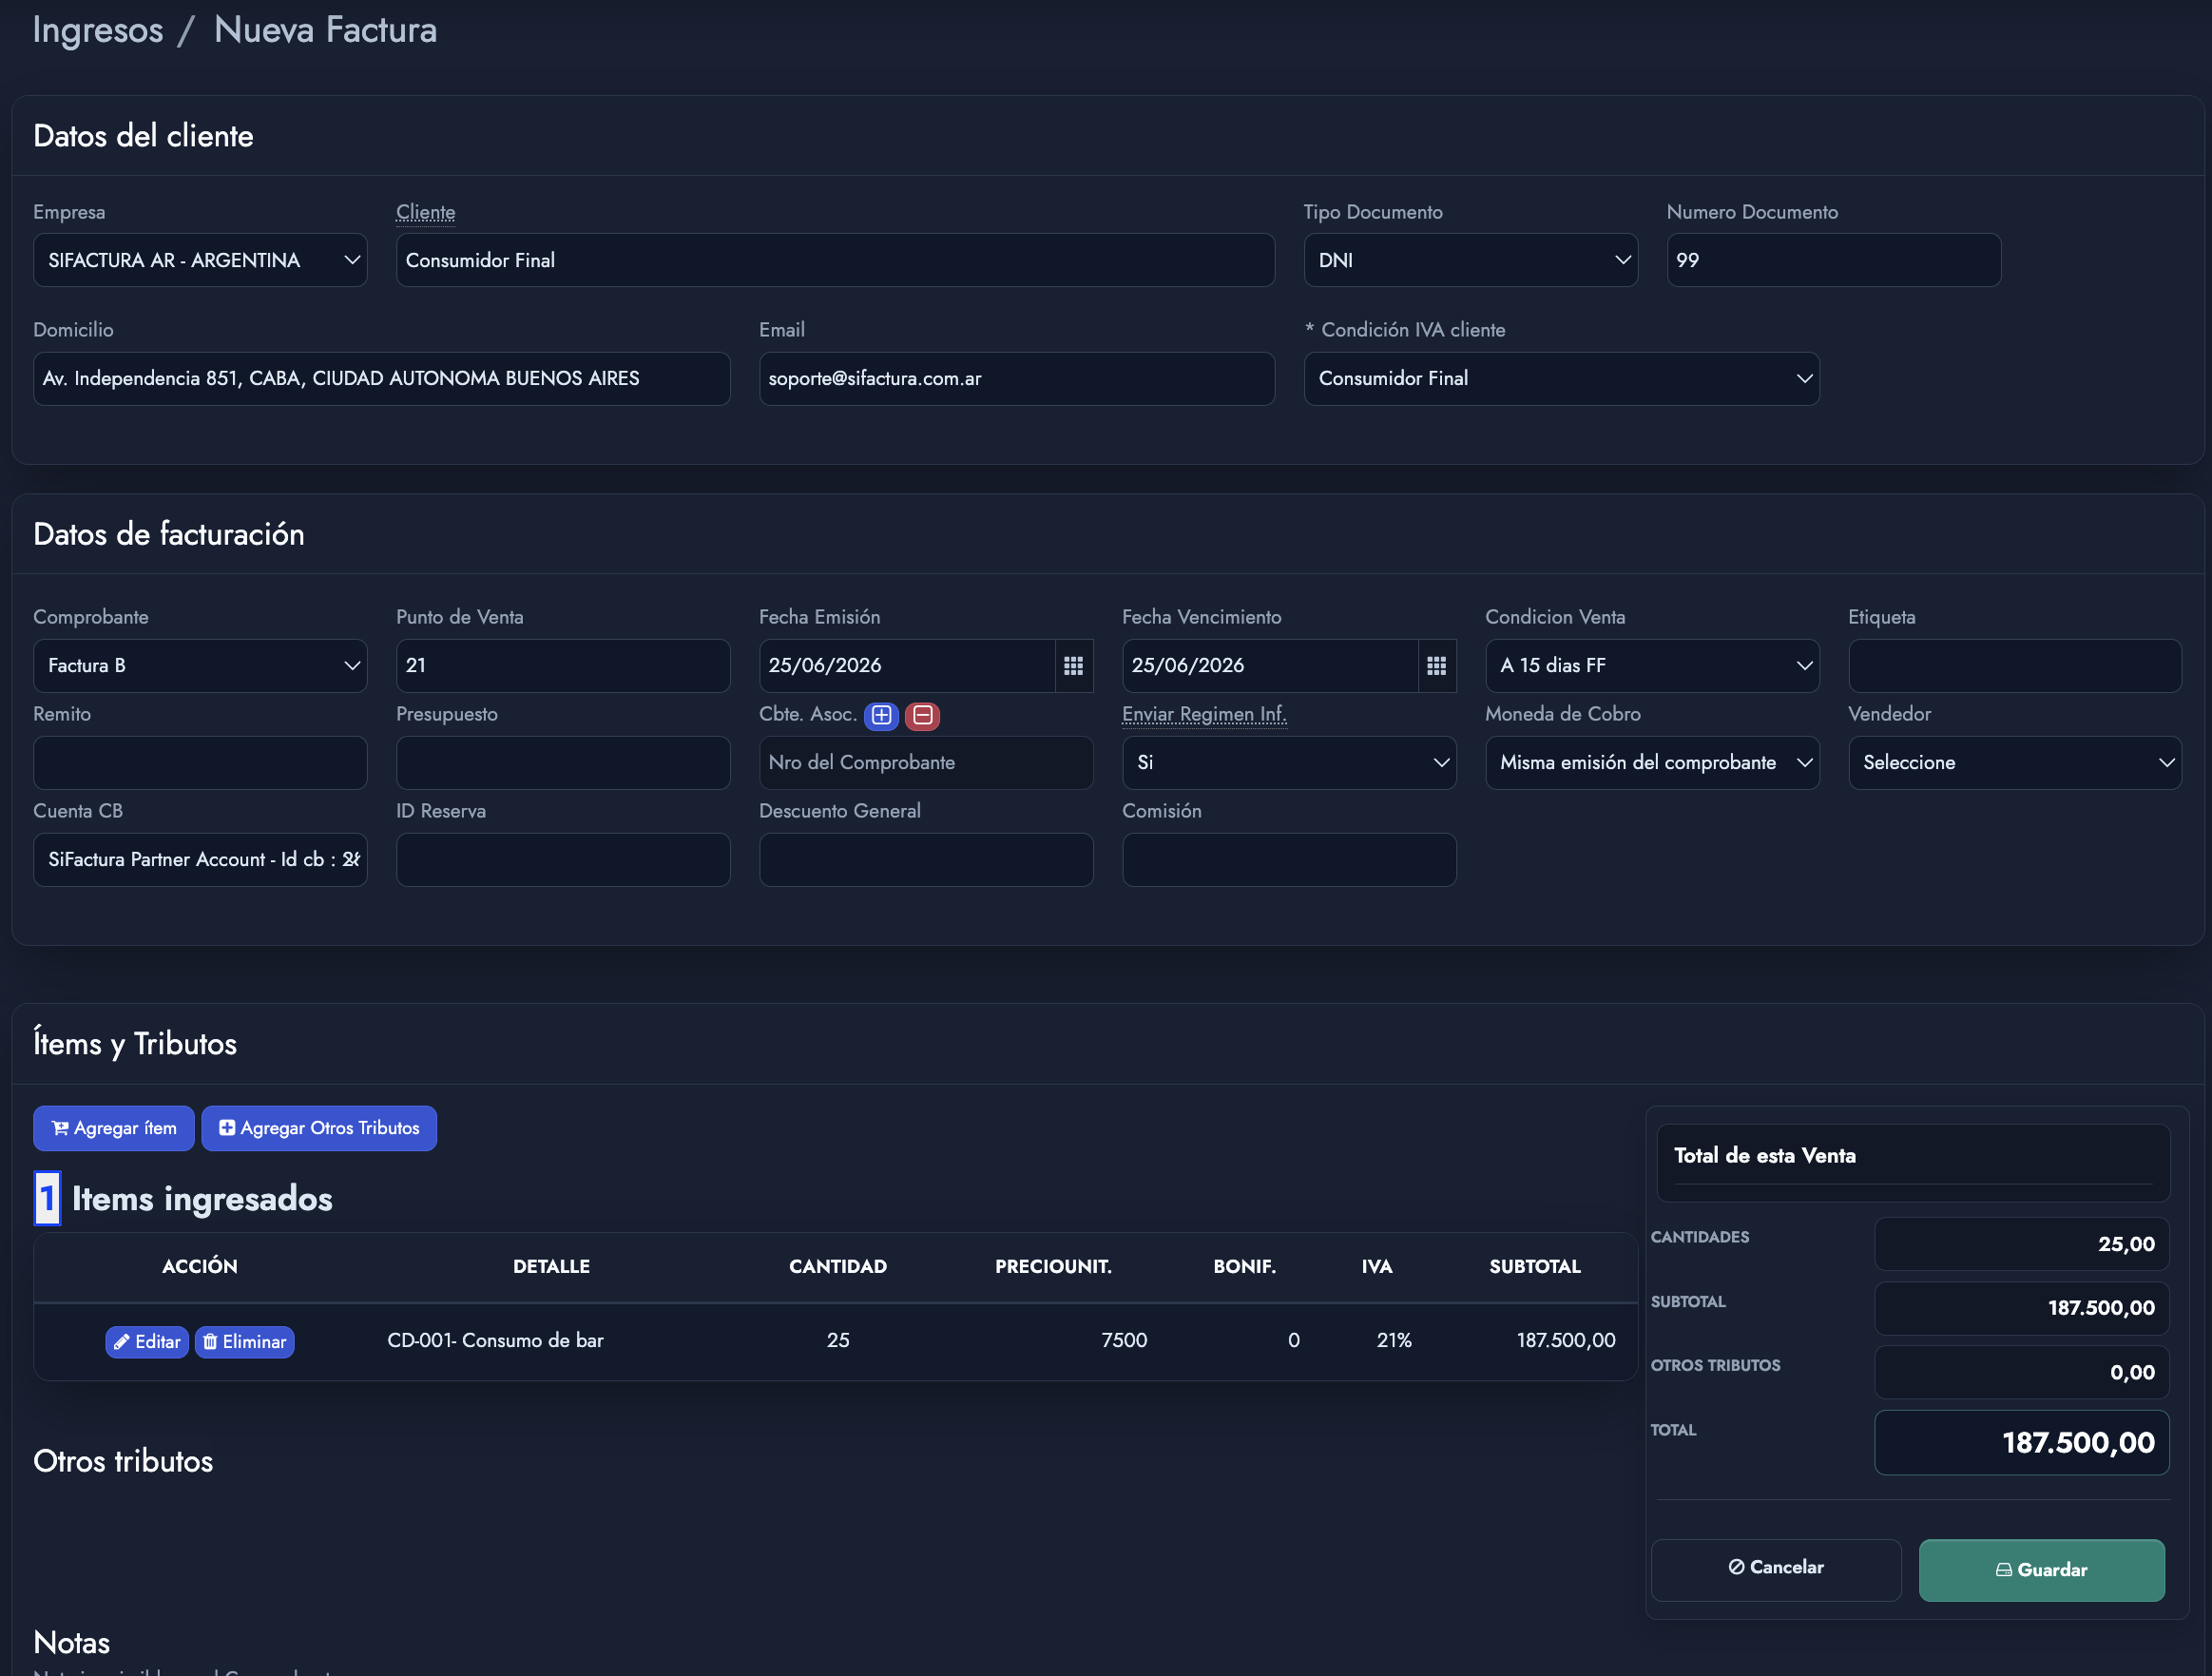This screenshot has width=2212, height=1676.
Task: Open the Comprobante Factura B dropdown
Action: coord(200,666)
